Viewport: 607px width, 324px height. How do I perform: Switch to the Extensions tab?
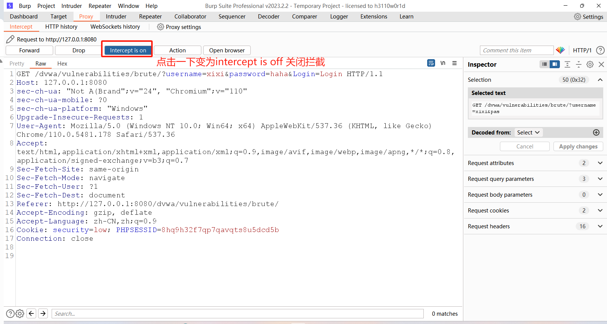point(374,17)
